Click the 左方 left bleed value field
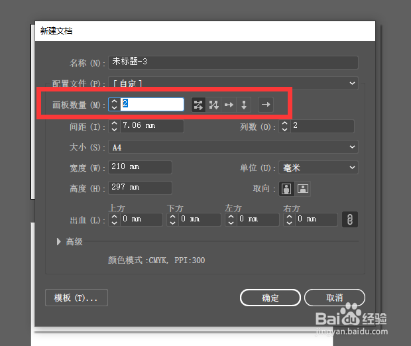 point(258,219)
